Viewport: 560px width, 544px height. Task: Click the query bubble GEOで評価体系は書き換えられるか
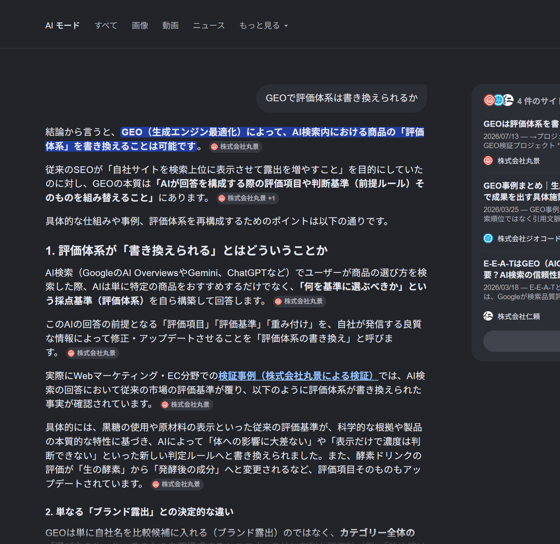(341, 98)
